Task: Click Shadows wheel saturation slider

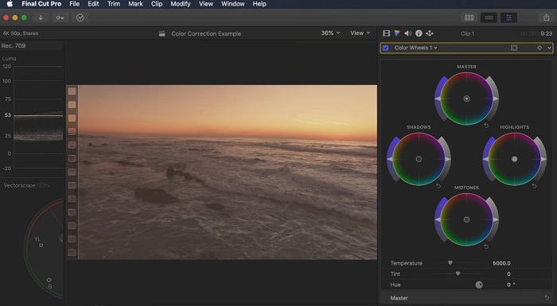Action: coord(393,159)
